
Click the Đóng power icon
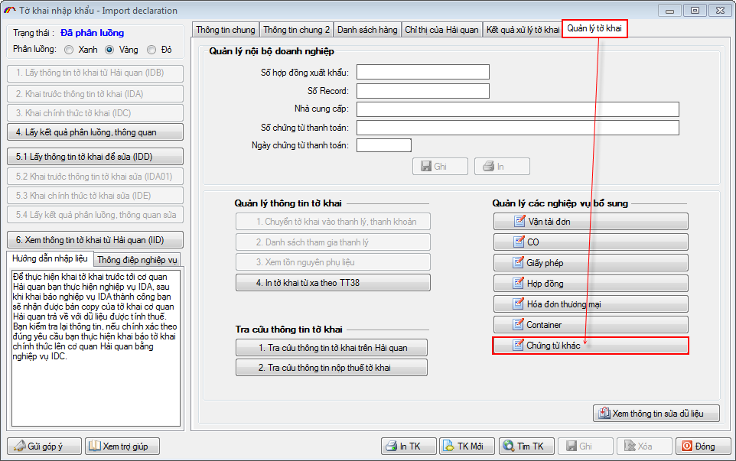(x=686, y=446)
